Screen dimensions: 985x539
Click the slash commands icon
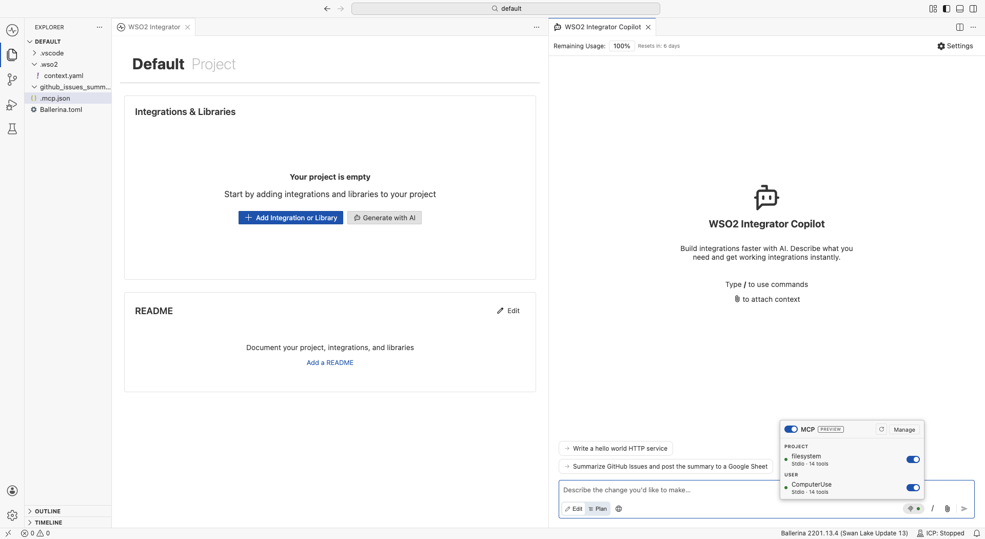933,509
